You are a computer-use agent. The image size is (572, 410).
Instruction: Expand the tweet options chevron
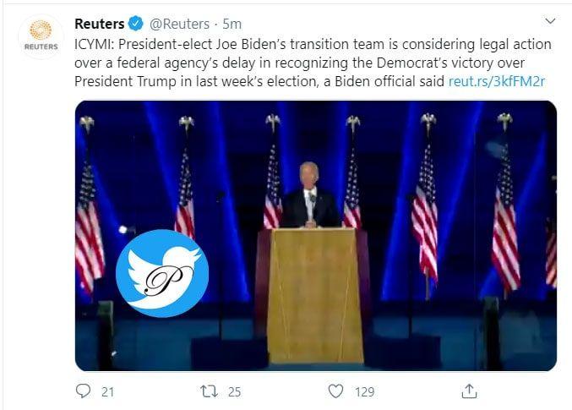[x=550, y=21]
